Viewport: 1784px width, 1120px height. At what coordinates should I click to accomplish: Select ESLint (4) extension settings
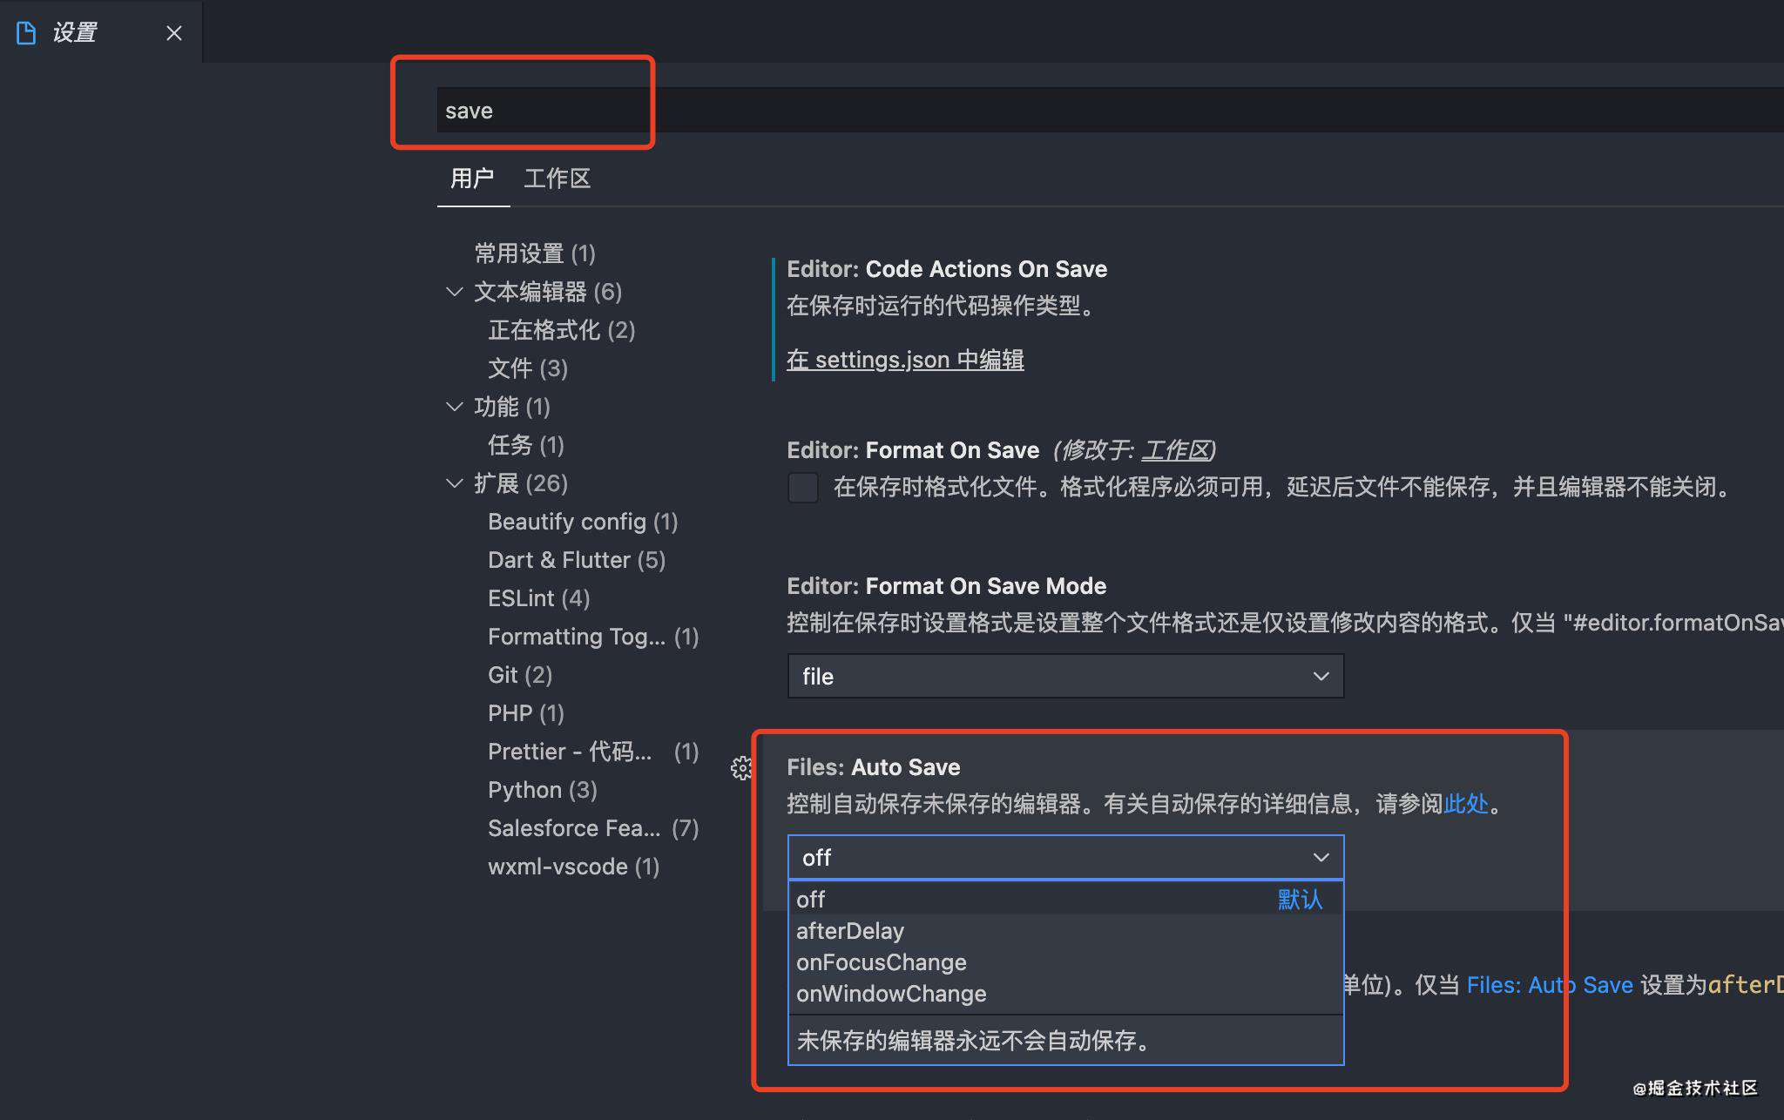coord(539,598)
